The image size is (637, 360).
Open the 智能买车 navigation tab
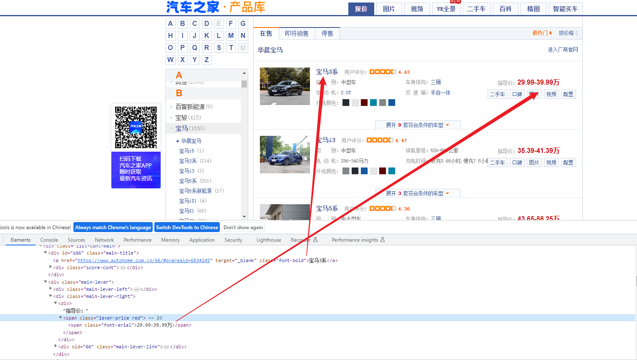coord(565,9)
